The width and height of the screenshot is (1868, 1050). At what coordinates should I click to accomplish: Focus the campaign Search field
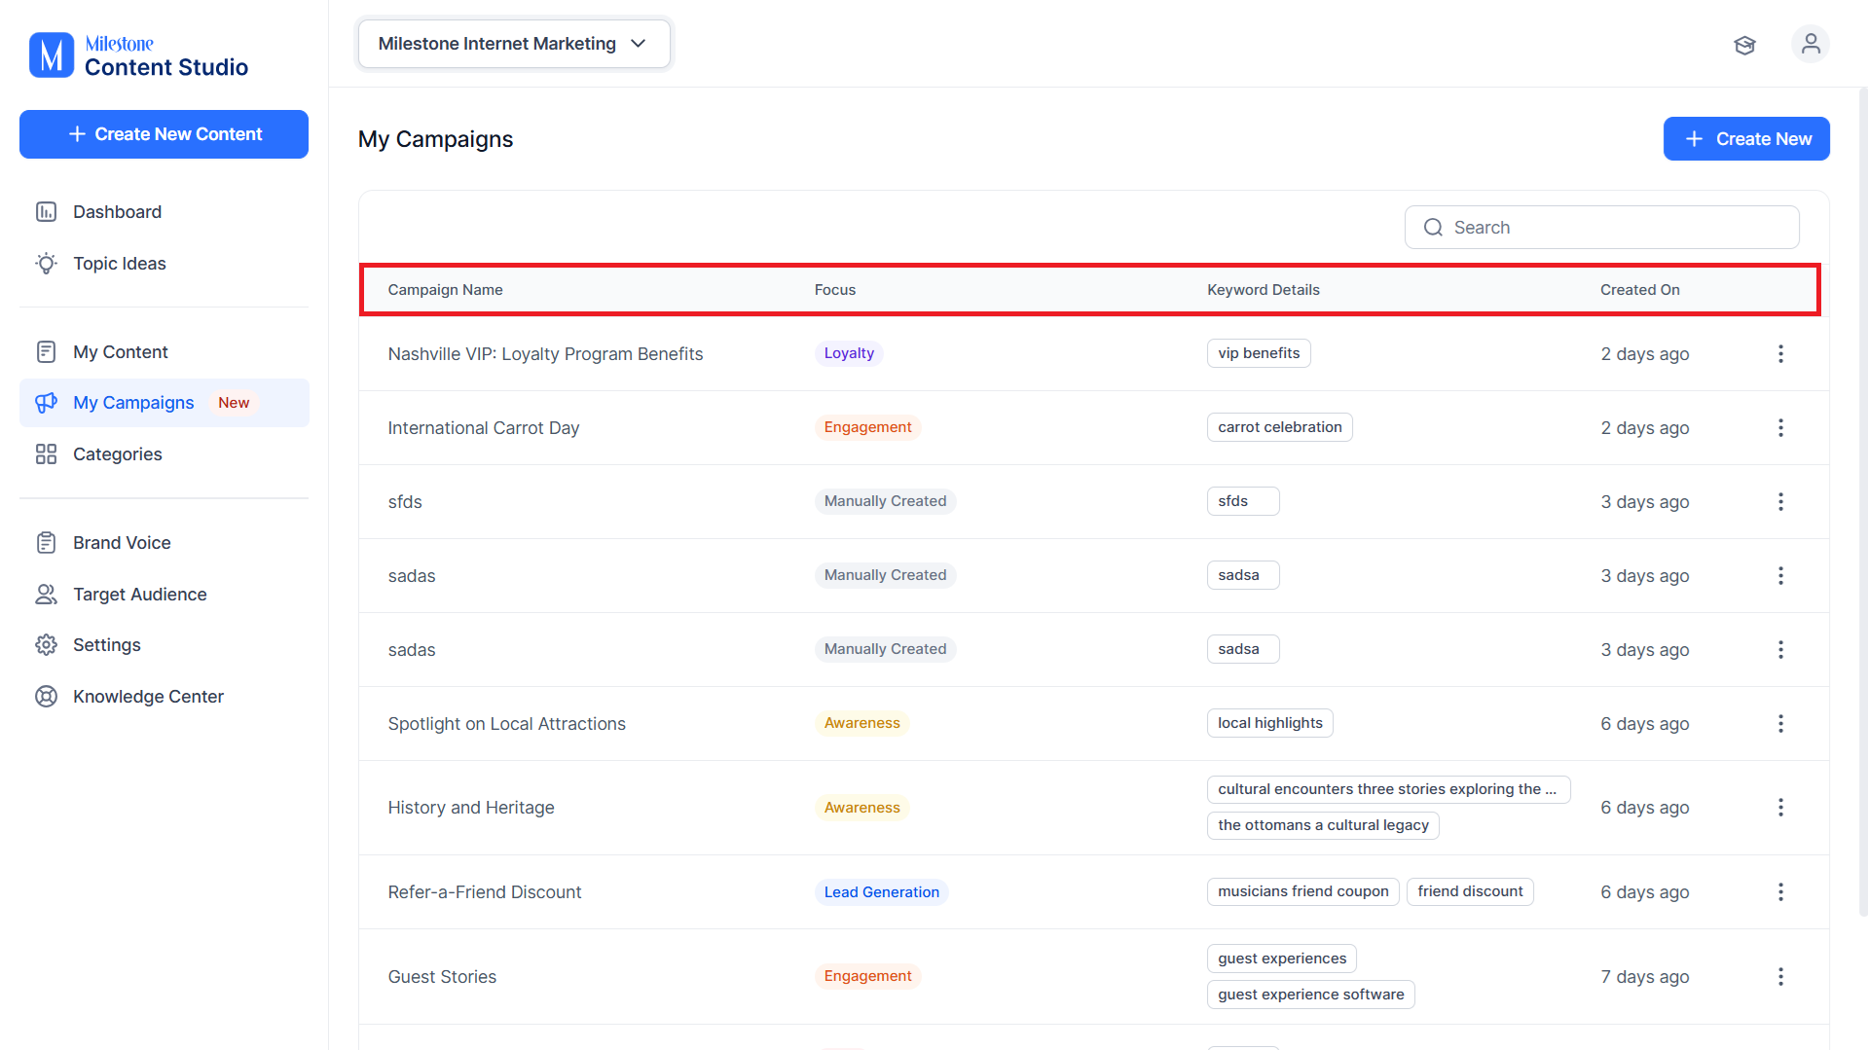[x=1601, y=228]
